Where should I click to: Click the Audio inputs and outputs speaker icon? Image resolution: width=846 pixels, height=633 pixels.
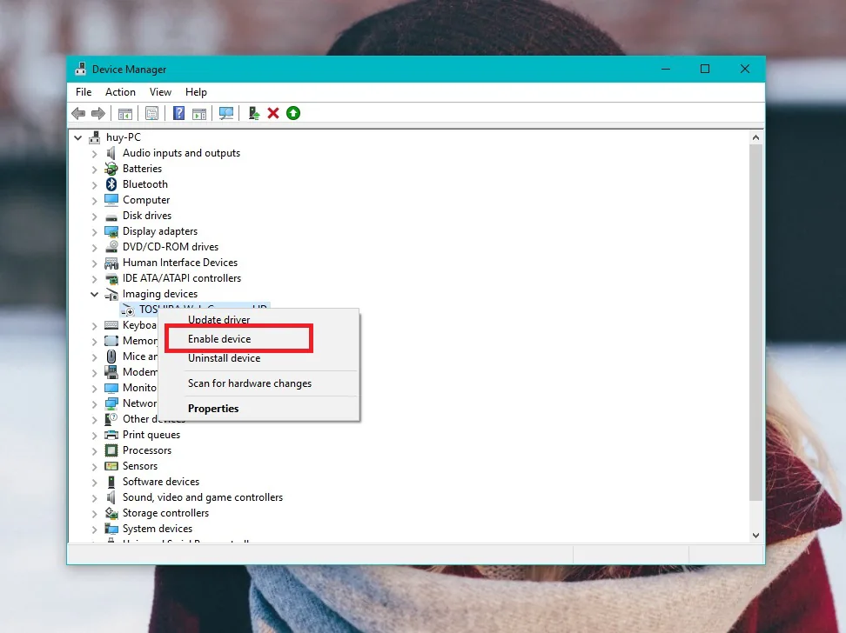coord(111,153)
